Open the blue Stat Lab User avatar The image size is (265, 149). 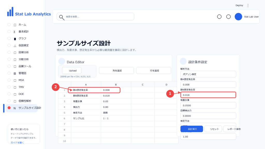(x=238, y=17)
